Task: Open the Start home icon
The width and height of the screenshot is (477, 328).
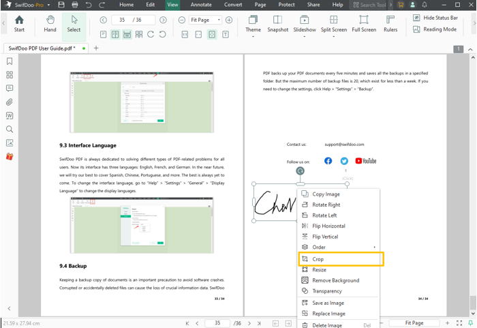Action: click(x=19, y=24)
